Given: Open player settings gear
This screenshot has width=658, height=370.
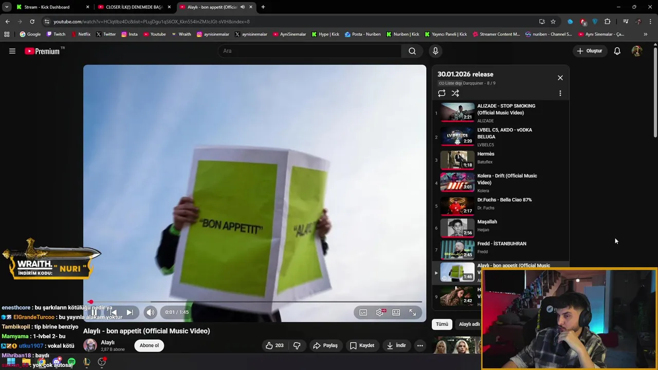Looking at the screenshot, I should click(380, 312).
